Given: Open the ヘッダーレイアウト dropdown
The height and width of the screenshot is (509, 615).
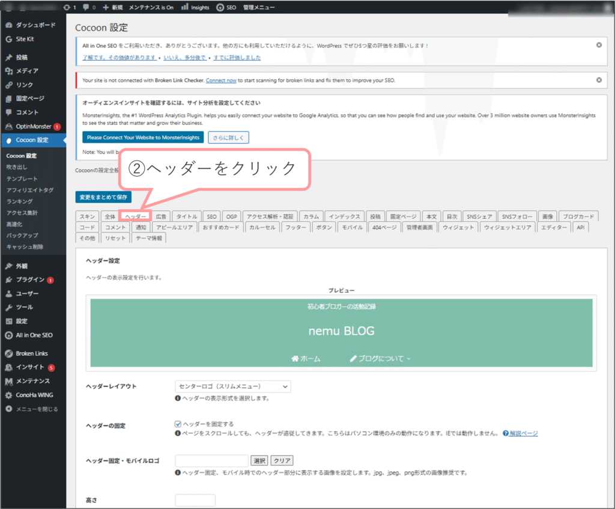Looking at the screenshot, I should (233, 386).
